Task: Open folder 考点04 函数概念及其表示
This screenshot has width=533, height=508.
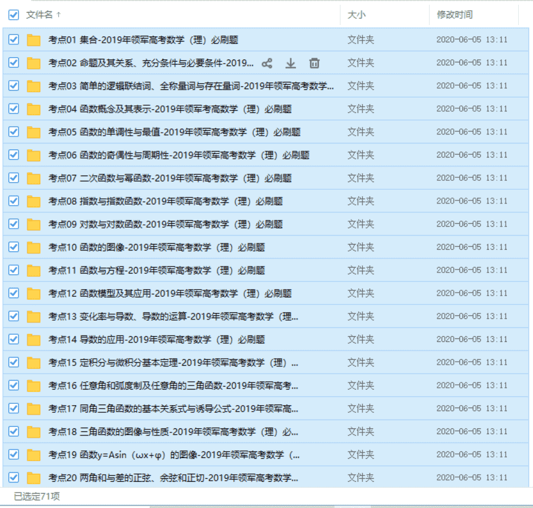Action: tap(169, 109)
